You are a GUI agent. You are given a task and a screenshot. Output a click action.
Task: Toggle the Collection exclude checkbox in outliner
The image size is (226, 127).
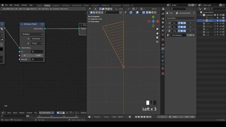[x=215, y=15]
